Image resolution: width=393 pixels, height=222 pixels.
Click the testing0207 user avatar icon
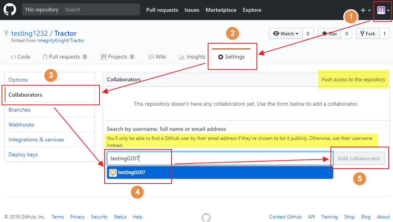pos(113,172)
